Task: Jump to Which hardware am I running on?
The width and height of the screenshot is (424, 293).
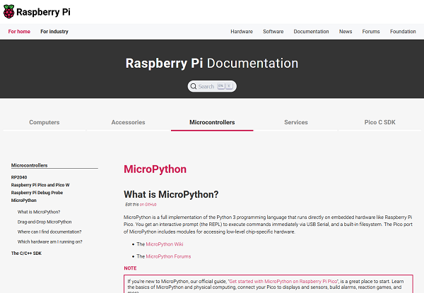Action: (x=50, y=241)
